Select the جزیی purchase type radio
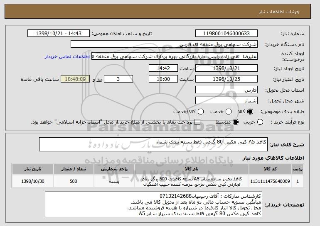 (x=260, y=122)
